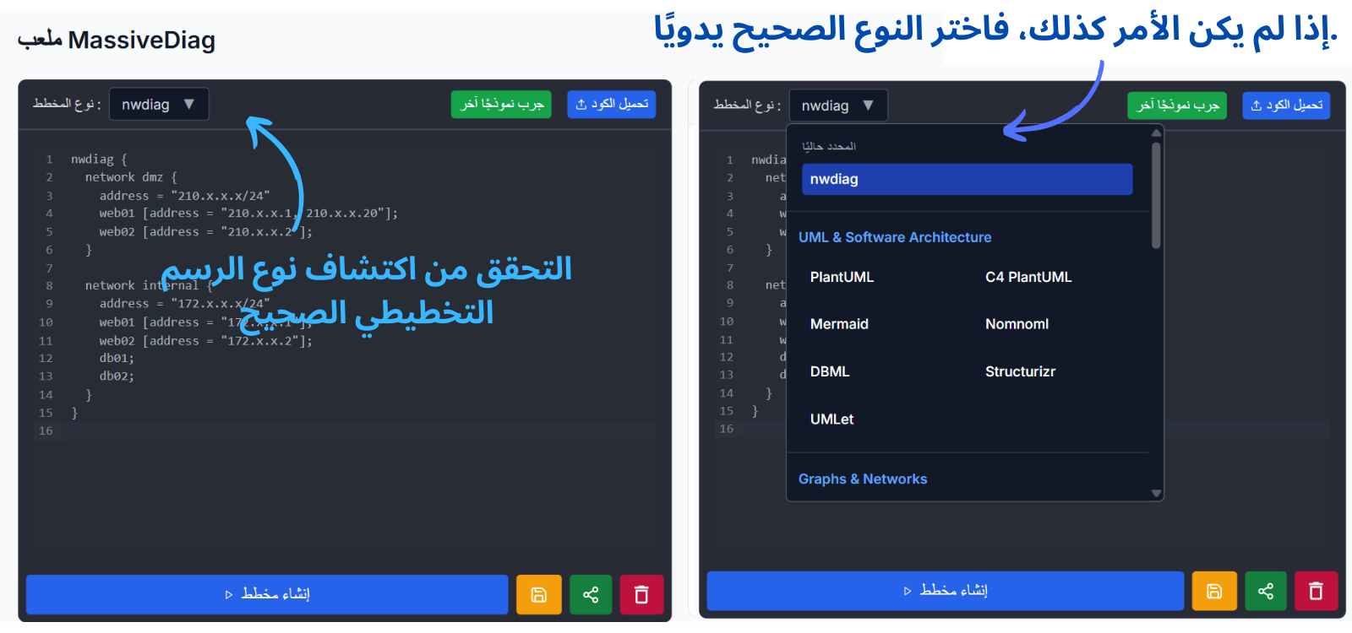Click the MassiveDiag ملعب title
This screenshot has height=633, width=1352.
117,40
